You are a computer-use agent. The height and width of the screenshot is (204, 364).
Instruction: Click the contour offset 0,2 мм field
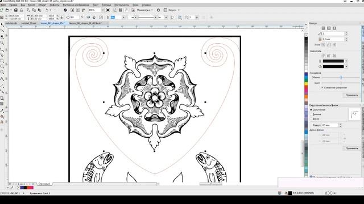click(x=333, y=39)
